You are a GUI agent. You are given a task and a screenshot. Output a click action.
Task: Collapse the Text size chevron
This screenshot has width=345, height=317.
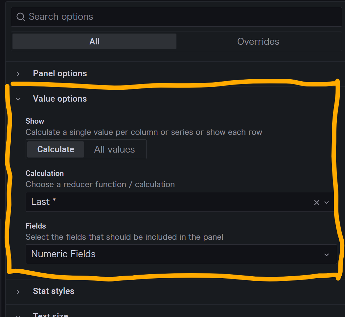18,316
